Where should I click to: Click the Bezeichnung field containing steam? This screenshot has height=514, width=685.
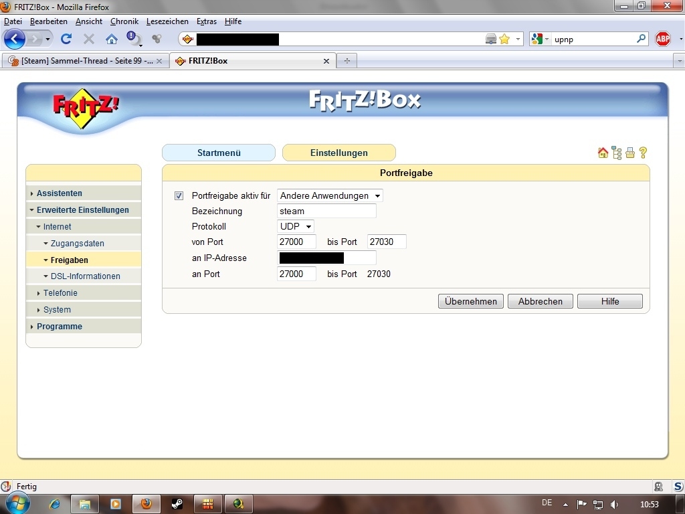click(x=326, y=211)
